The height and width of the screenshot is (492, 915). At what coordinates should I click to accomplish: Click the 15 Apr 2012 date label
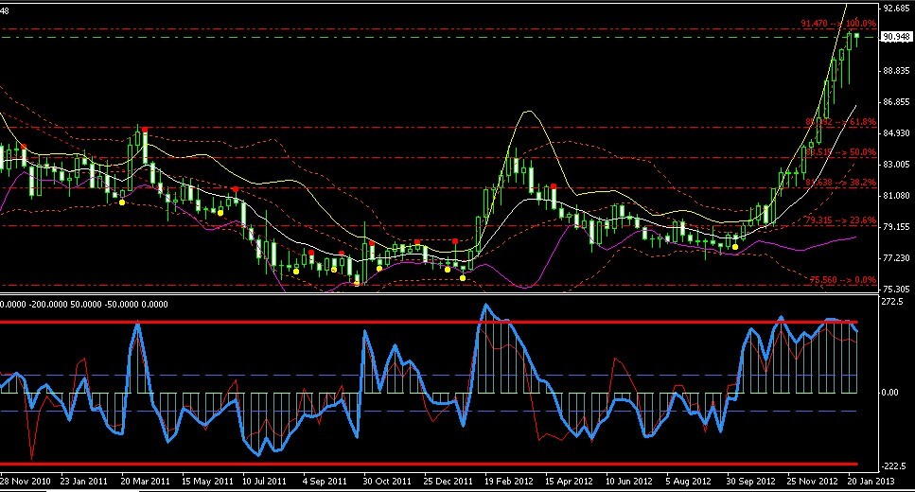(x=569, y=482)
